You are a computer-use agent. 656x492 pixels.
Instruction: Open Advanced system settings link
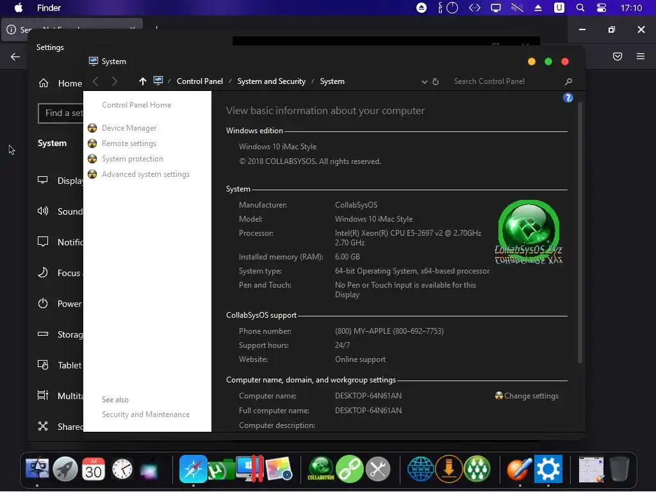tap(145, 174)
